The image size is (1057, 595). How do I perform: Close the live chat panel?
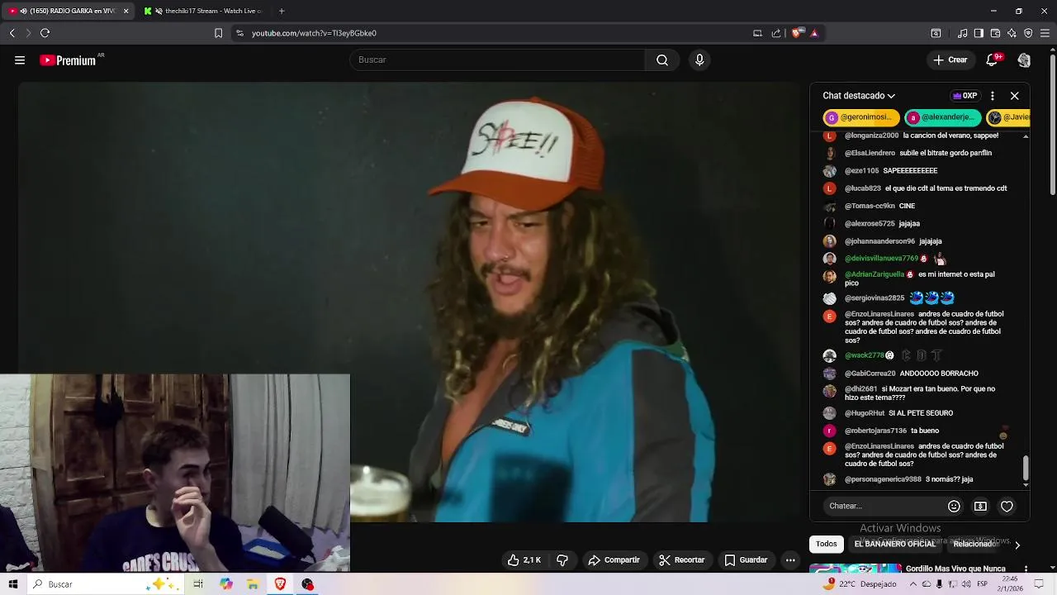pyautogui.click(x=1015, y=96)
